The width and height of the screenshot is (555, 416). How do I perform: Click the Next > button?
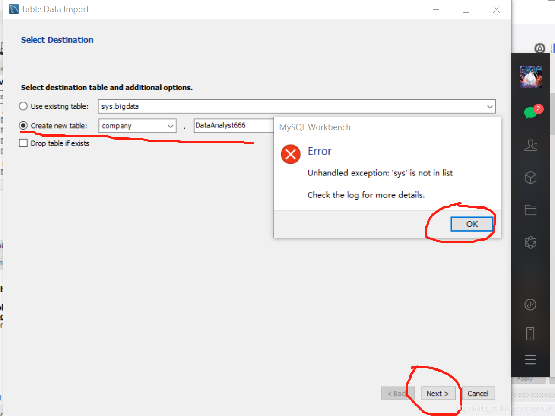point(438,393)
